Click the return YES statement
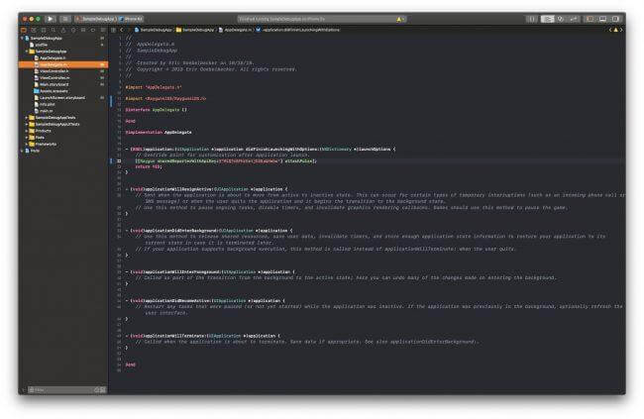This screenshot has width=644, height=419. point(149,166)
